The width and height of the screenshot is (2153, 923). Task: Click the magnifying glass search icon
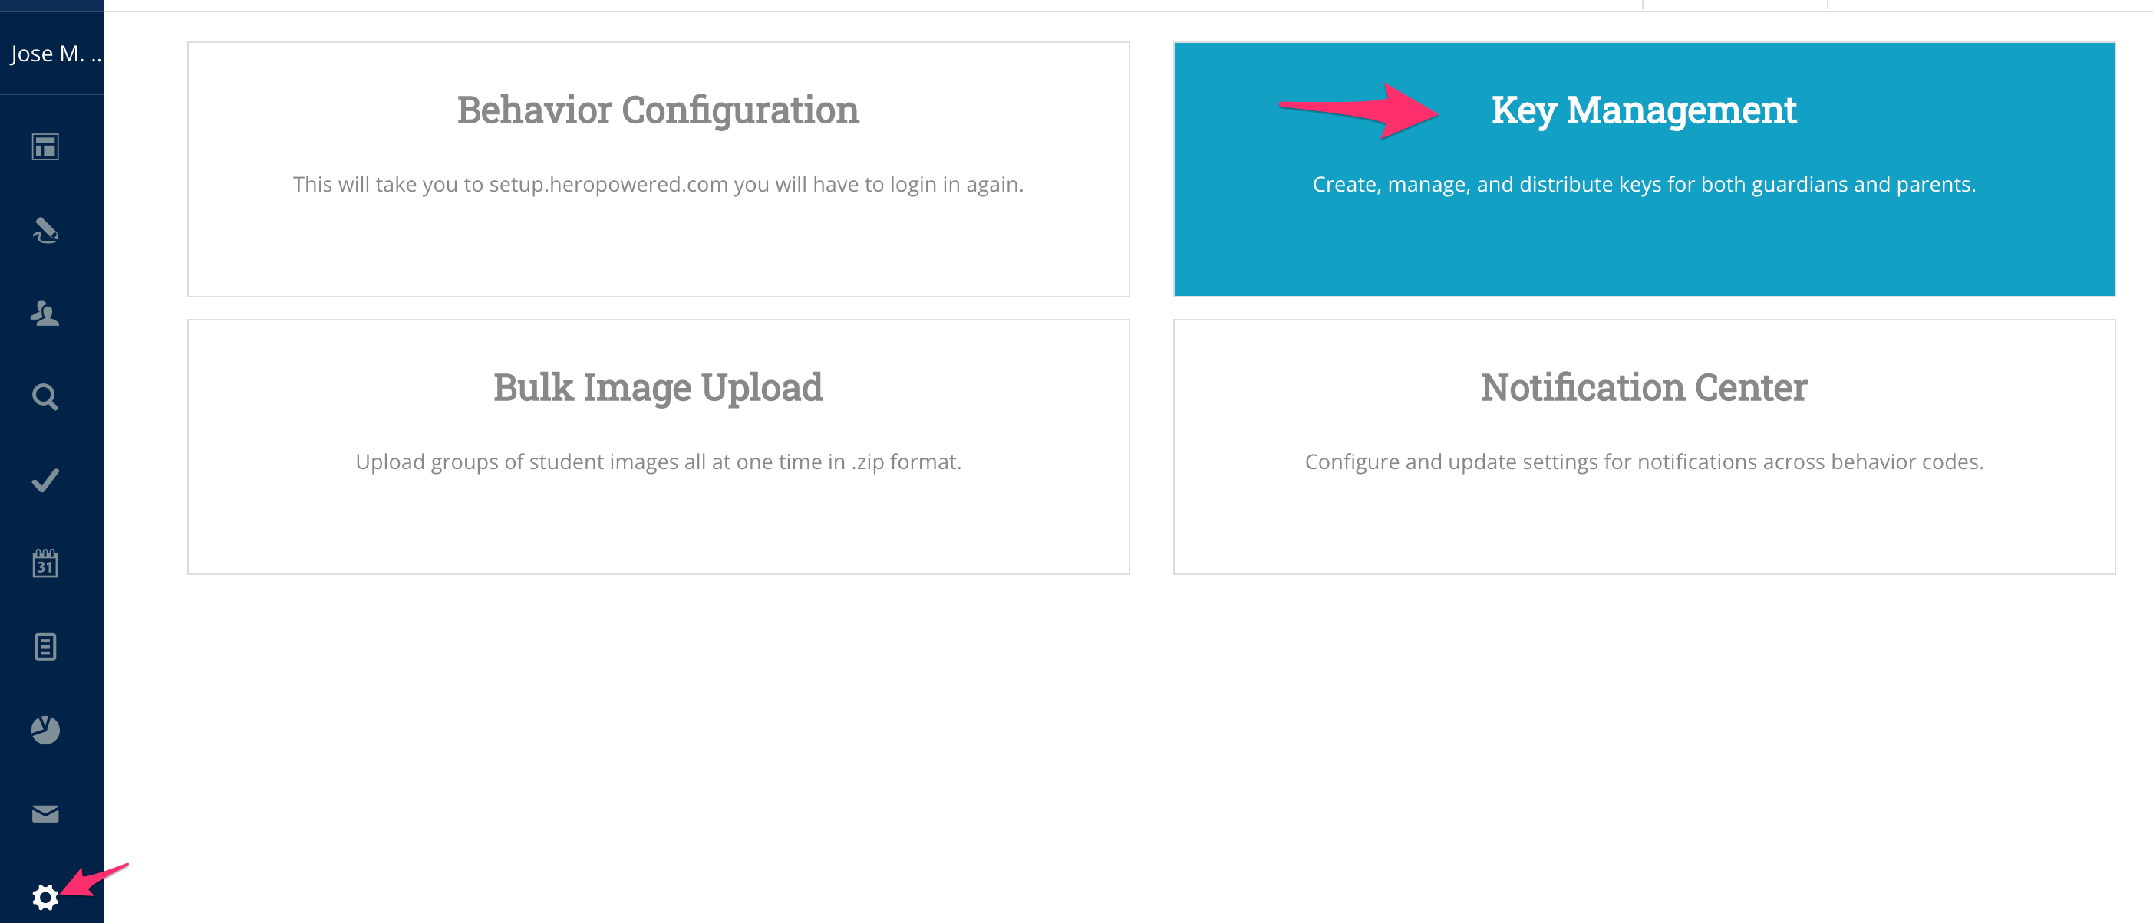45,397
